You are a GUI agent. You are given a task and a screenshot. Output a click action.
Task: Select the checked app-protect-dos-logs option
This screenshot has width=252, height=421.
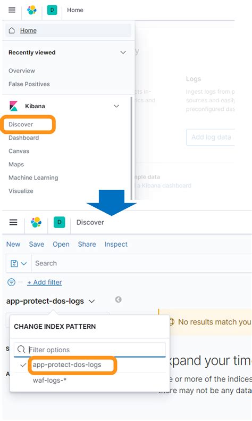(67, 365)
